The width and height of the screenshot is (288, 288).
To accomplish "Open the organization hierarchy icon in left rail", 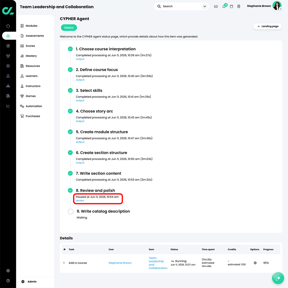I will tap(8, 86).
